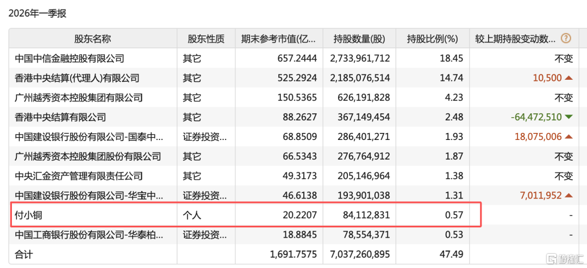Sort by 持股比例(%) column header

pyautogui.click(x=432, y=39)
